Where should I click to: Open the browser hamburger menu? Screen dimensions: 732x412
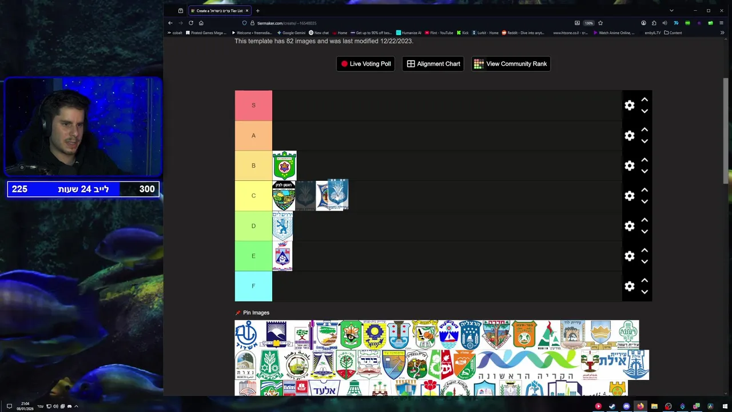(x=722, y=23)
